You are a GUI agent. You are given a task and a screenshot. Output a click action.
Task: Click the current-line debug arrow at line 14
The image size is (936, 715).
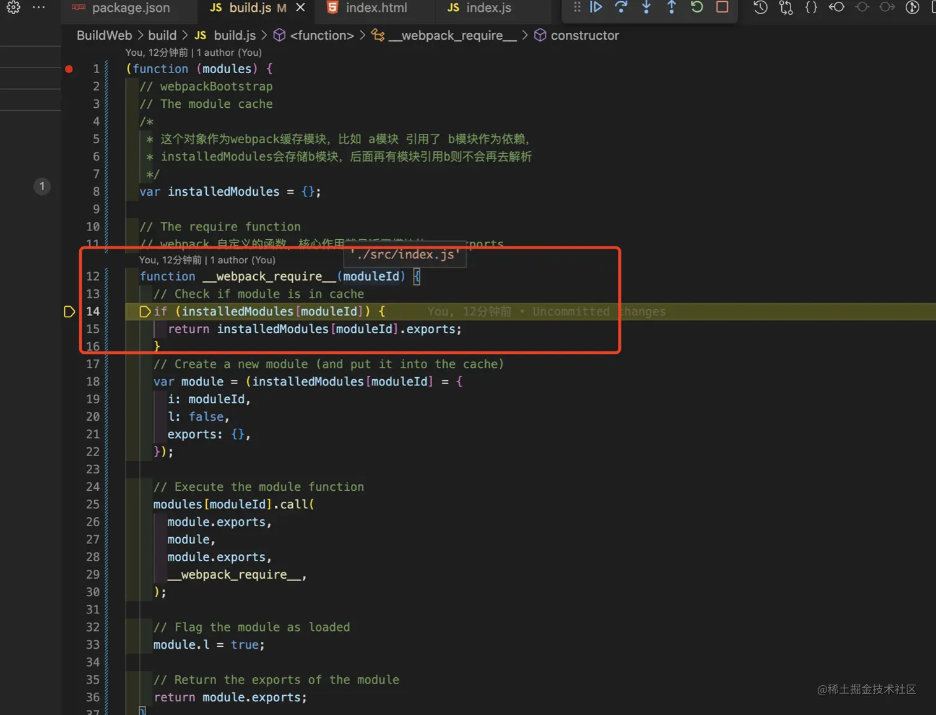[x=69, y=312]
